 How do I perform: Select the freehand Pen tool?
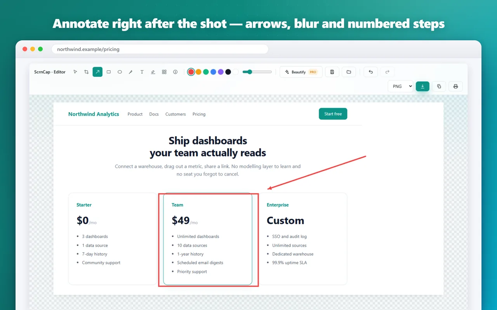pos(131,72)
